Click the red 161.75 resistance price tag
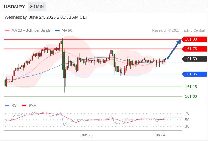This screenshot has height=141, width=208. click(194, 49)
